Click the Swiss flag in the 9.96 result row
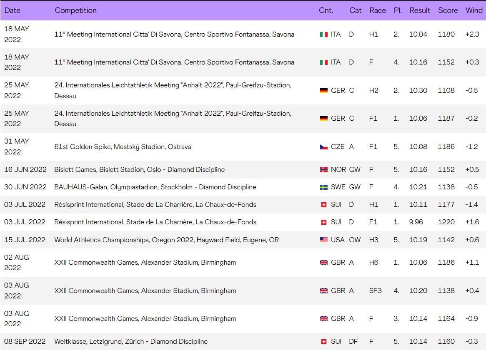The width and height of the screenshot is (486, 350). [x=323, y=222]
